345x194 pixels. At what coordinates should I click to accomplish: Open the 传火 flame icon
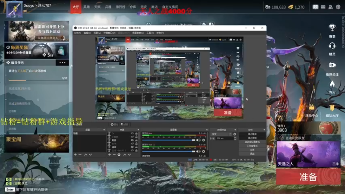click(x=332, y=84)
